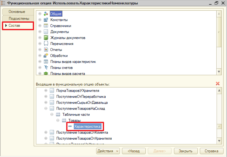Expand the ПоступлениеОтПереработчика node
Image resolution: width=227 pixels, height=157 pixels.
coord(46,96)
